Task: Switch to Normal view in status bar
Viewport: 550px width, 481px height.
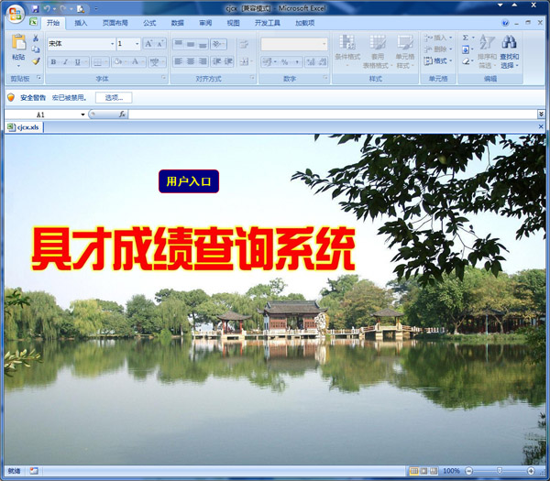Action: 414,471
